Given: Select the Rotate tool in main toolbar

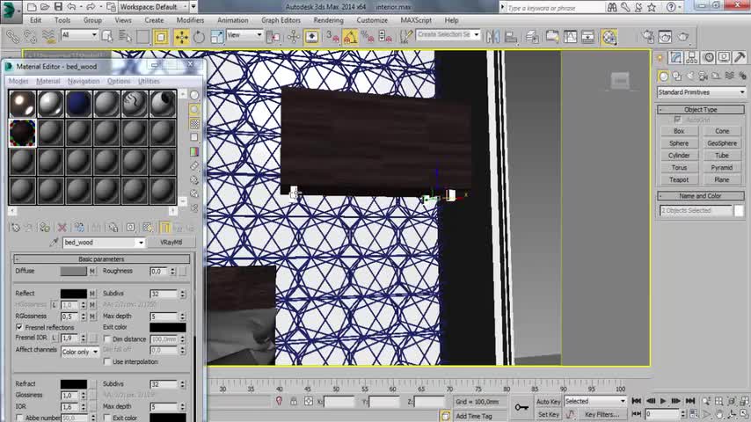Looking at the screenshot, I should (199, 37).
